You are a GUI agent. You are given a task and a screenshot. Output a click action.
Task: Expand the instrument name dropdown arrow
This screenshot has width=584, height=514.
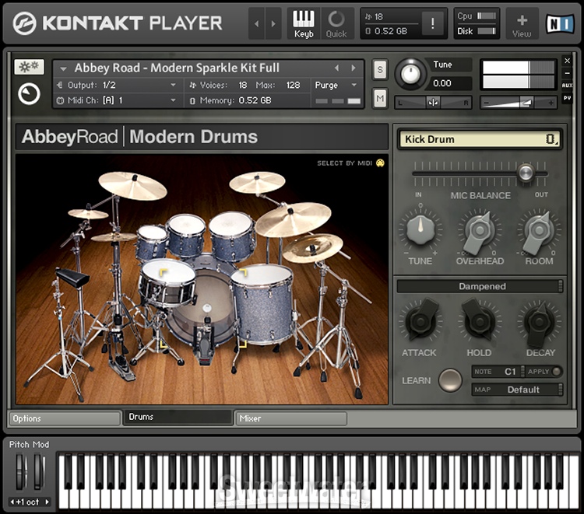[x=63, y=68]
